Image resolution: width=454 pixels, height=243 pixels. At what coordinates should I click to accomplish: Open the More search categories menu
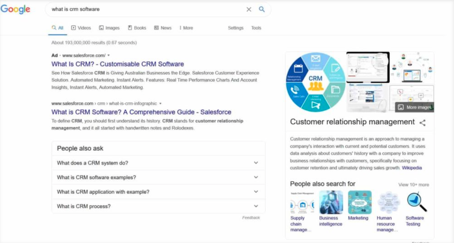(186, 28)
